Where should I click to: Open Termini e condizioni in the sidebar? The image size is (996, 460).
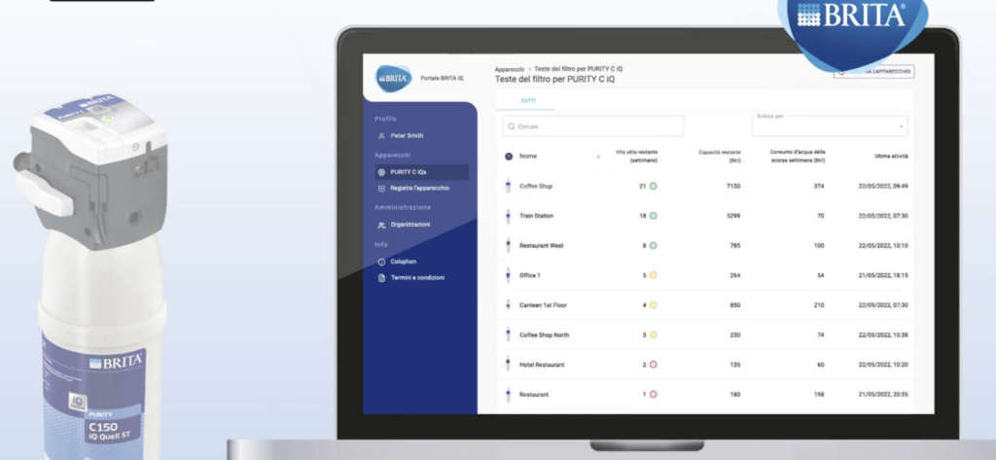pyautogui.click(x=411, y=277)
